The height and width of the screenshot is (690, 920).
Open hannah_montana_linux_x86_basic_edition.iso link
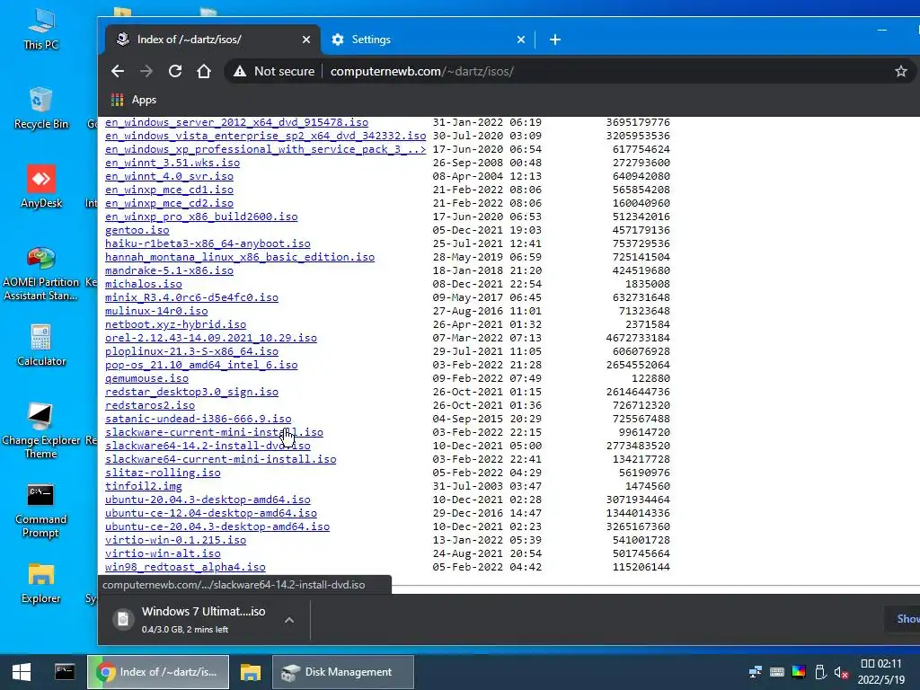pyautogui.click(x=239, y=257)
